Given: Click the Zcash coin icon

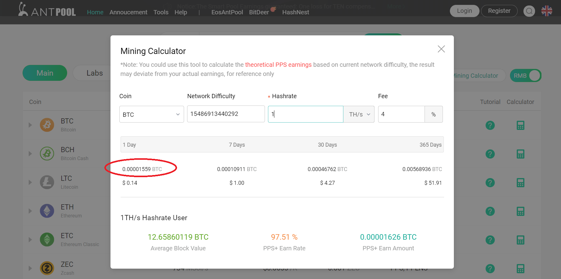Looking at the screenshot, I should tap(47, 268).
